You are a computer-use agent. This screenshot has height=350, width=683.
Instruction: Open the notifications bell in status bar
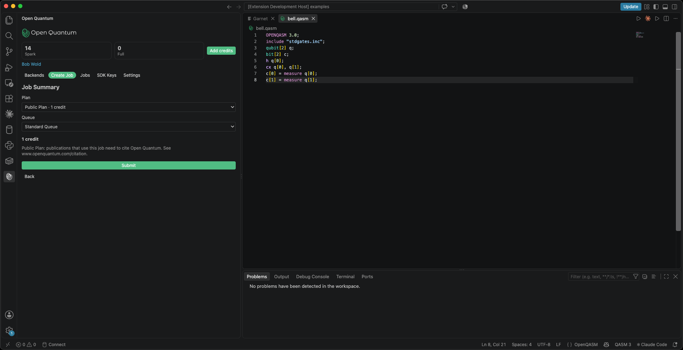click(x=675, y=344)
